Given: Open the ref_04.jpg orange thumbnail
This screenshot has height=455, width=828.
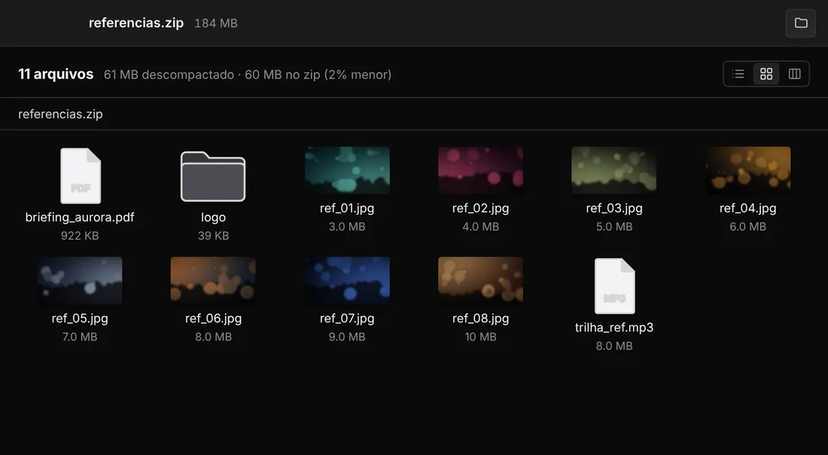Looking at the screenshot, I should coord(747,170).
